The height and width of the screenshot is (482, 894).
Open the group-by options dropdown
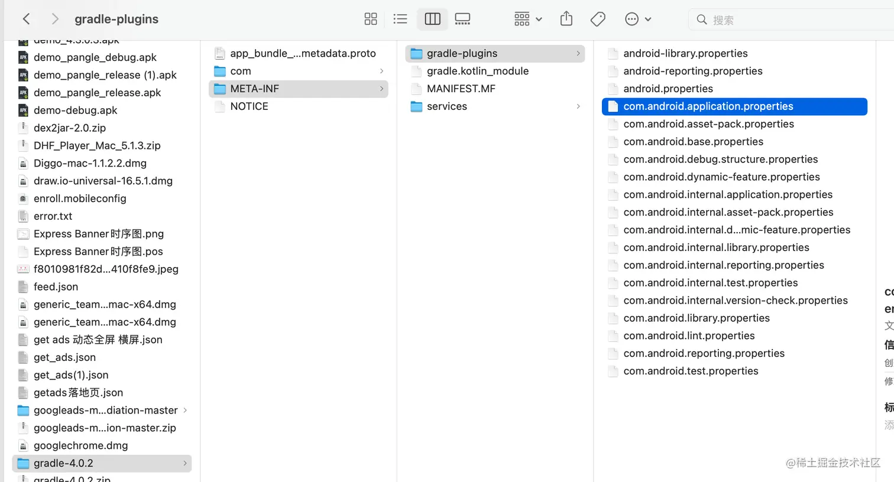tap(528, 19)
